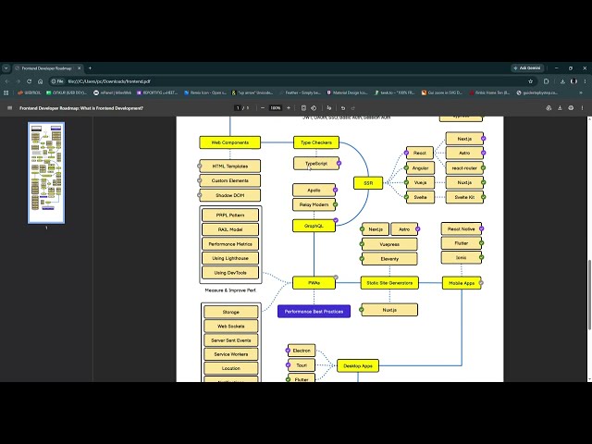The width and height of the screenshot is (592, 444).
Task: Click the PWAs node
Action: tap(314, 283)
